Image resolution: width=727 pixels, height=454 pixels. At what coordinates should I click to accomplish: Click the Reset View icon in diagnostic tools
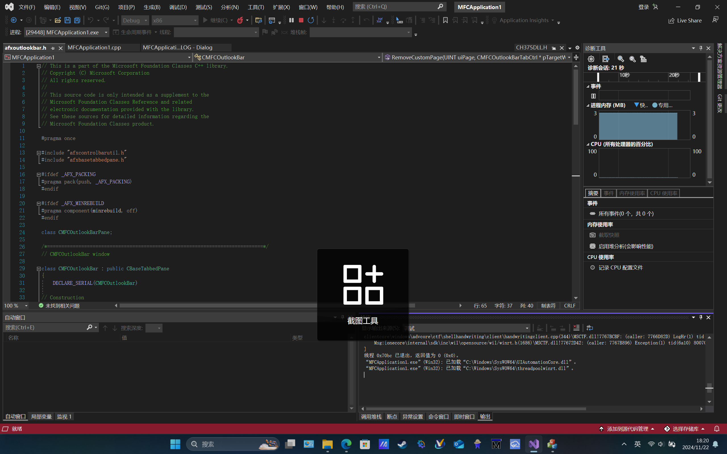point(643,59)
